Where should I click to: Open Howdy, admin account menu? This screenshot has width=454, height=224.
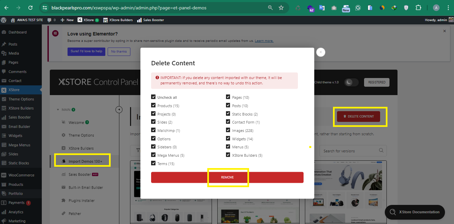point(439,20)
